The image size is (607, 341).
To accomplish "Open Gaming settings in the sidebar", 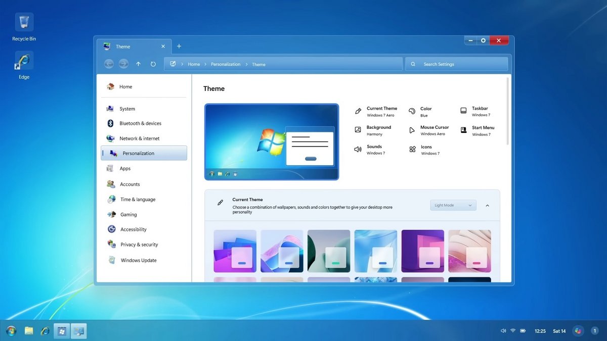I will click(144, 215).
